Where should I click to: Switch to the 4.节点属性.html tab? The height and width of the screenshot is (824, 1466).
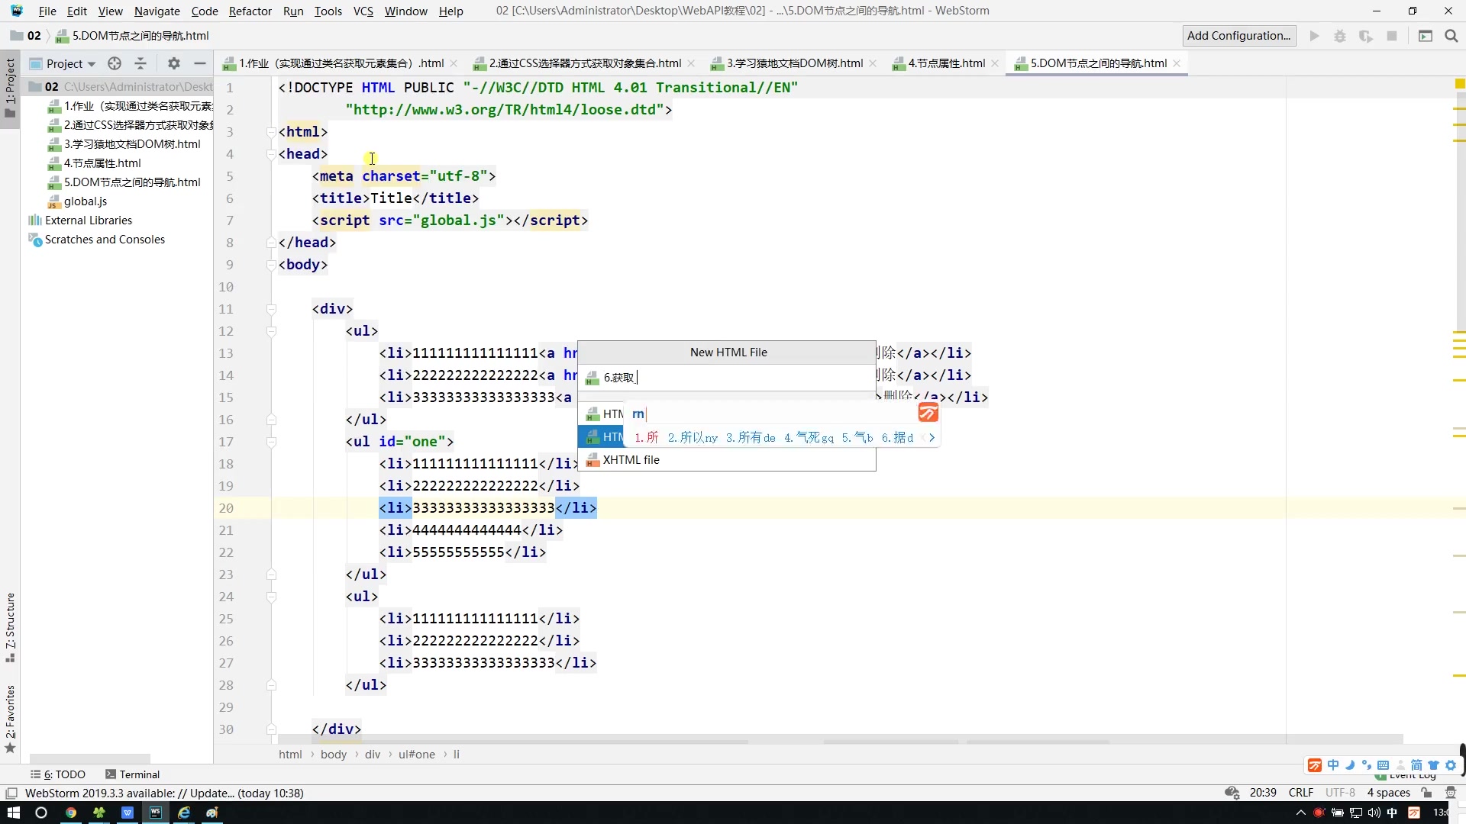(x=946, y=63)
